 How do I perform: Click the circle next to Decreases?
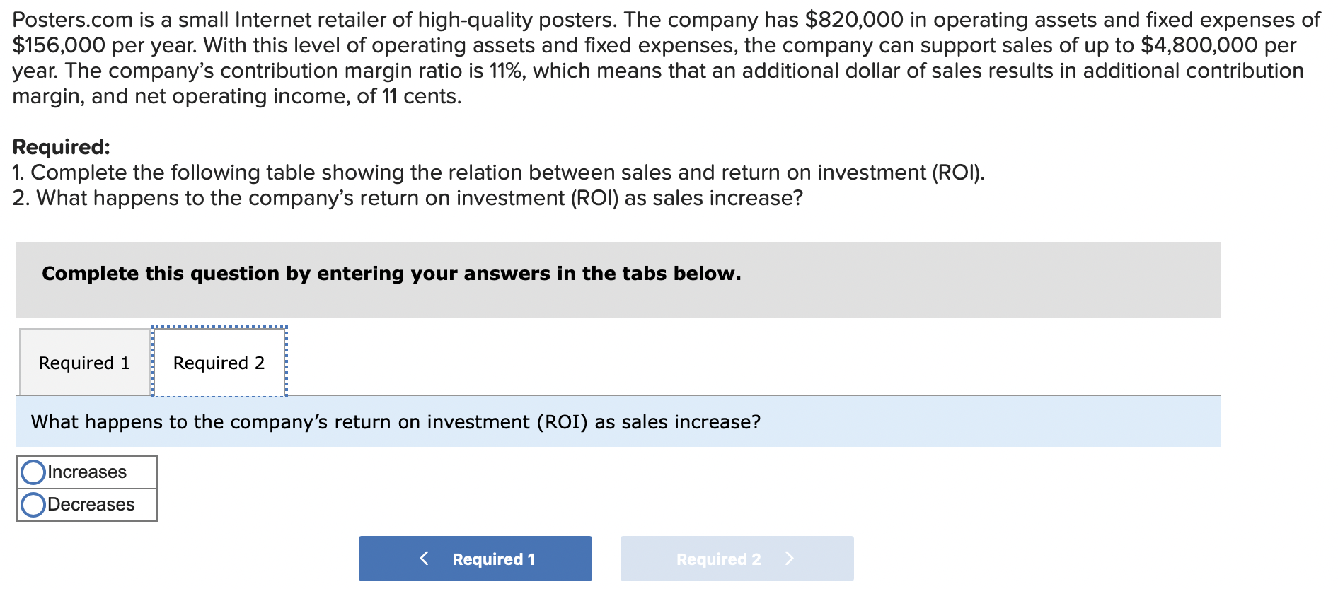[x=33, y=503]
